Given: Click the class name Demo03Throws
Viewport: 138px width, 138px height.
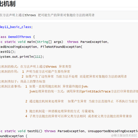Looking at the screenshot, I should pyautogui.click(x=20, y=37).
